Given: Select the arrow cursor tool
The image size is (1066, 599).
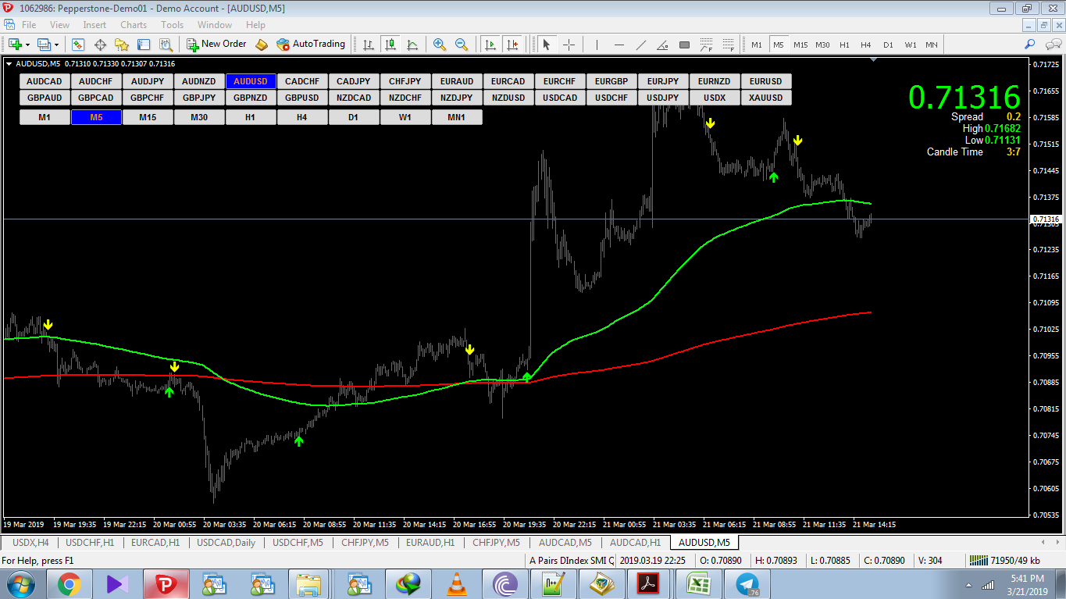Looking at the screenshot, I should pos(547,45).
